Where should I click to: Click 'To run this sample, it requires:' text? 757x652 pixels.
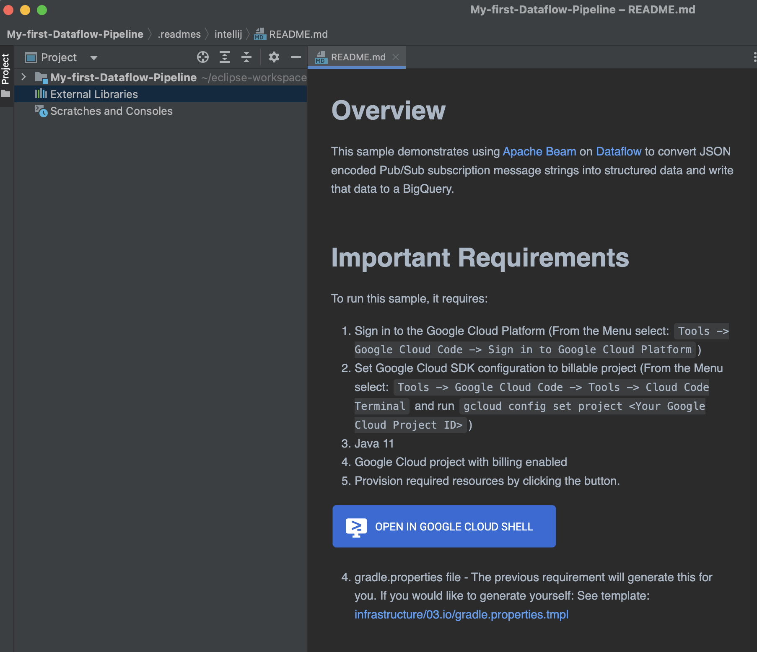(410, 298)
